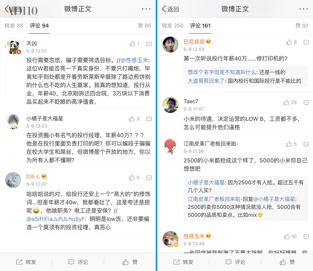
Task: Open 大盗哥哥回来了 username in reply box
Action: (x=206, y=81)
